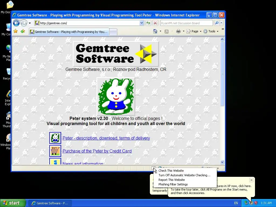Image resolution: width=276 pixels, height=207 pixels.
Task: Open the News and information link
Action: (x=83, y=163)
